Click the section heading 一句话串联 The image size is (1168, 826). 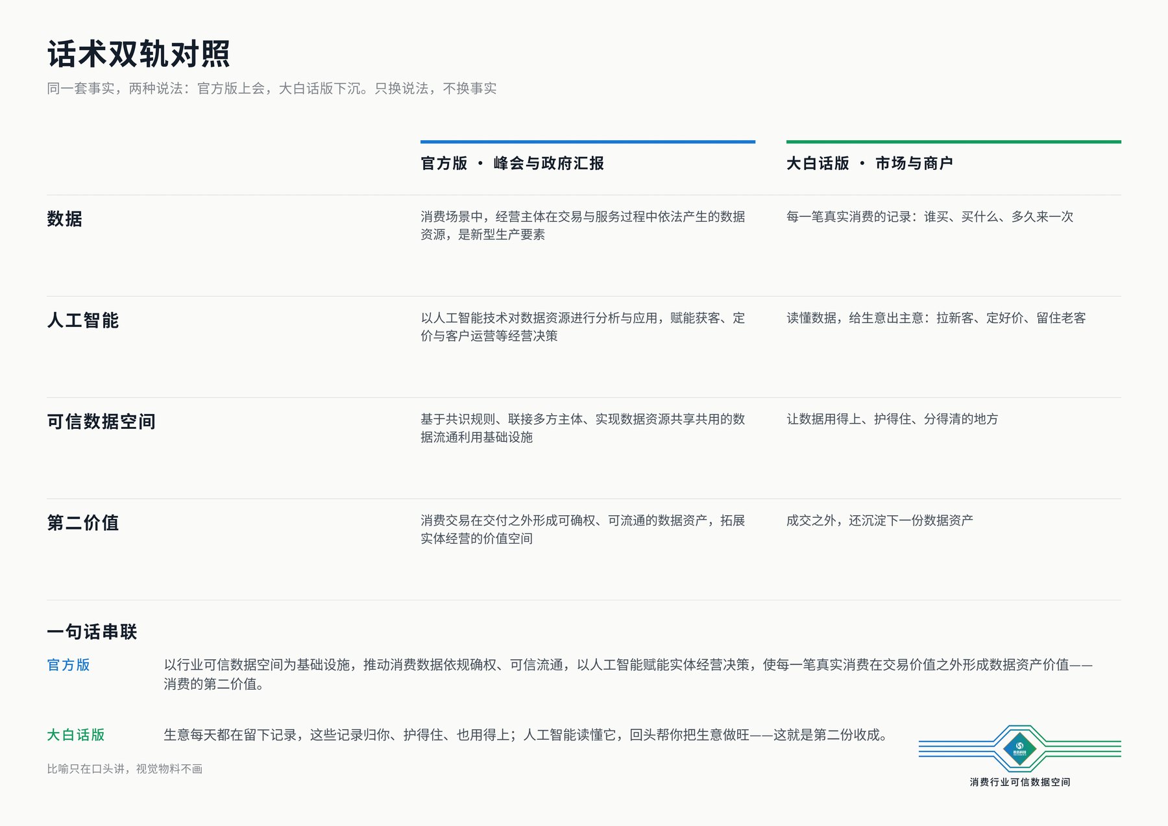point(92,631)
